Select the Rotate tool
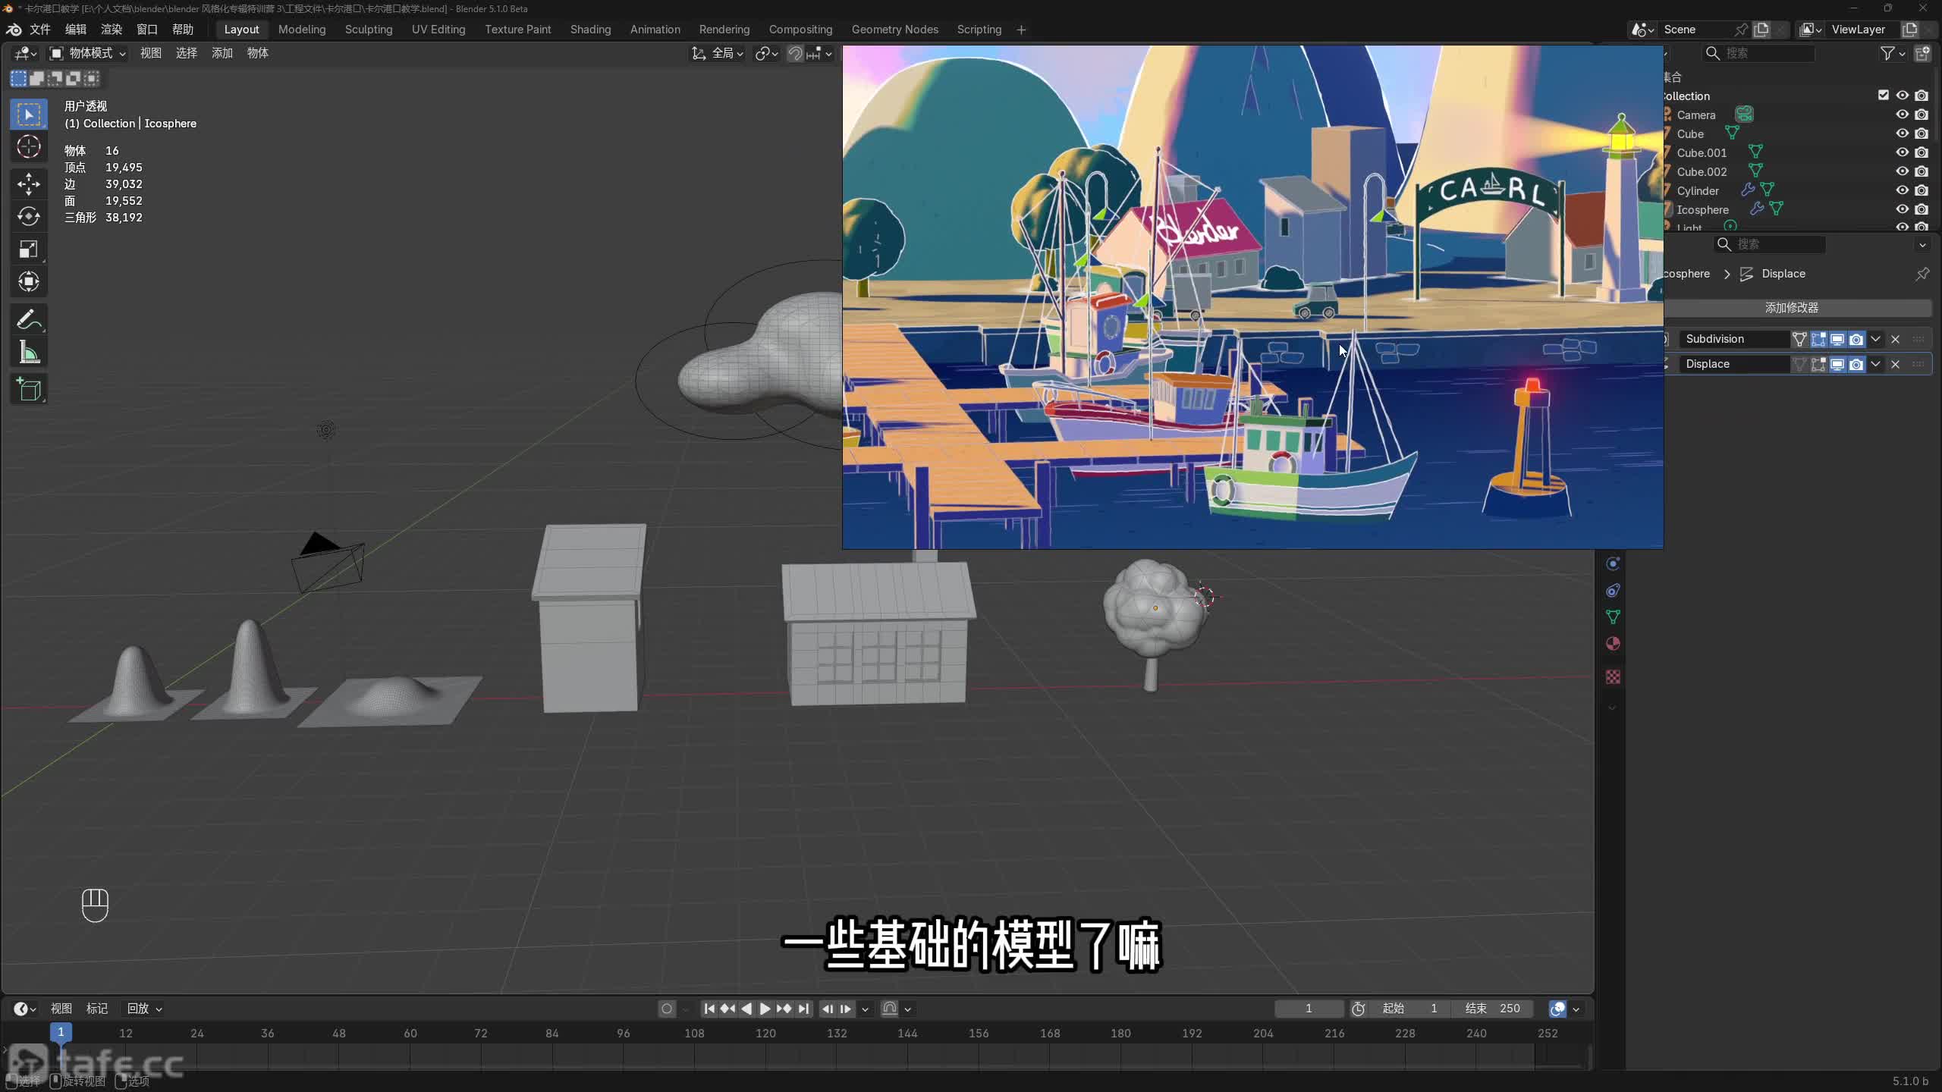The width and height of the screenshot is (1942, 1092). pos(29,216)
